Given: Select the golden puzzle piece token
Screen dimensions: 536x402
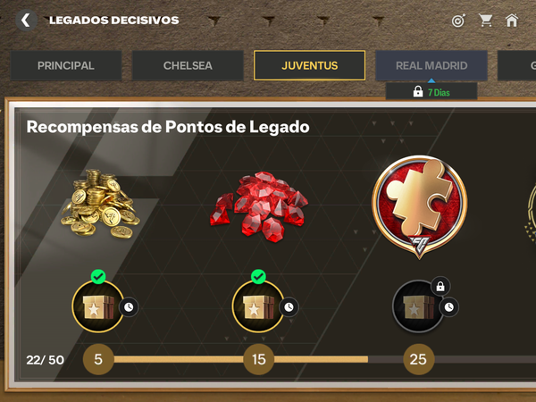Looking at the screenshot, I should (x=420, y=206).
